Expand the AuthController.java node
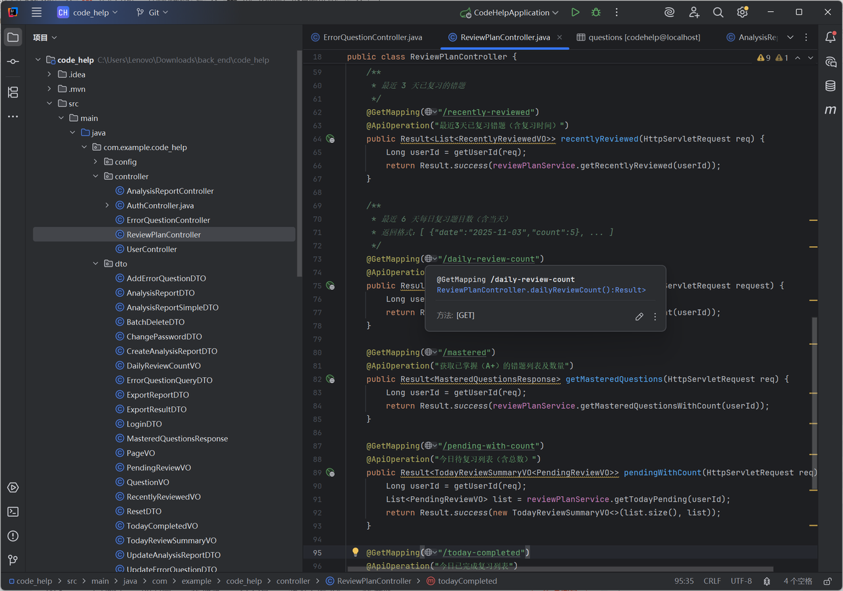Viewport: 843px width, 591px height. pyautogui.click(x=107, y=205)
